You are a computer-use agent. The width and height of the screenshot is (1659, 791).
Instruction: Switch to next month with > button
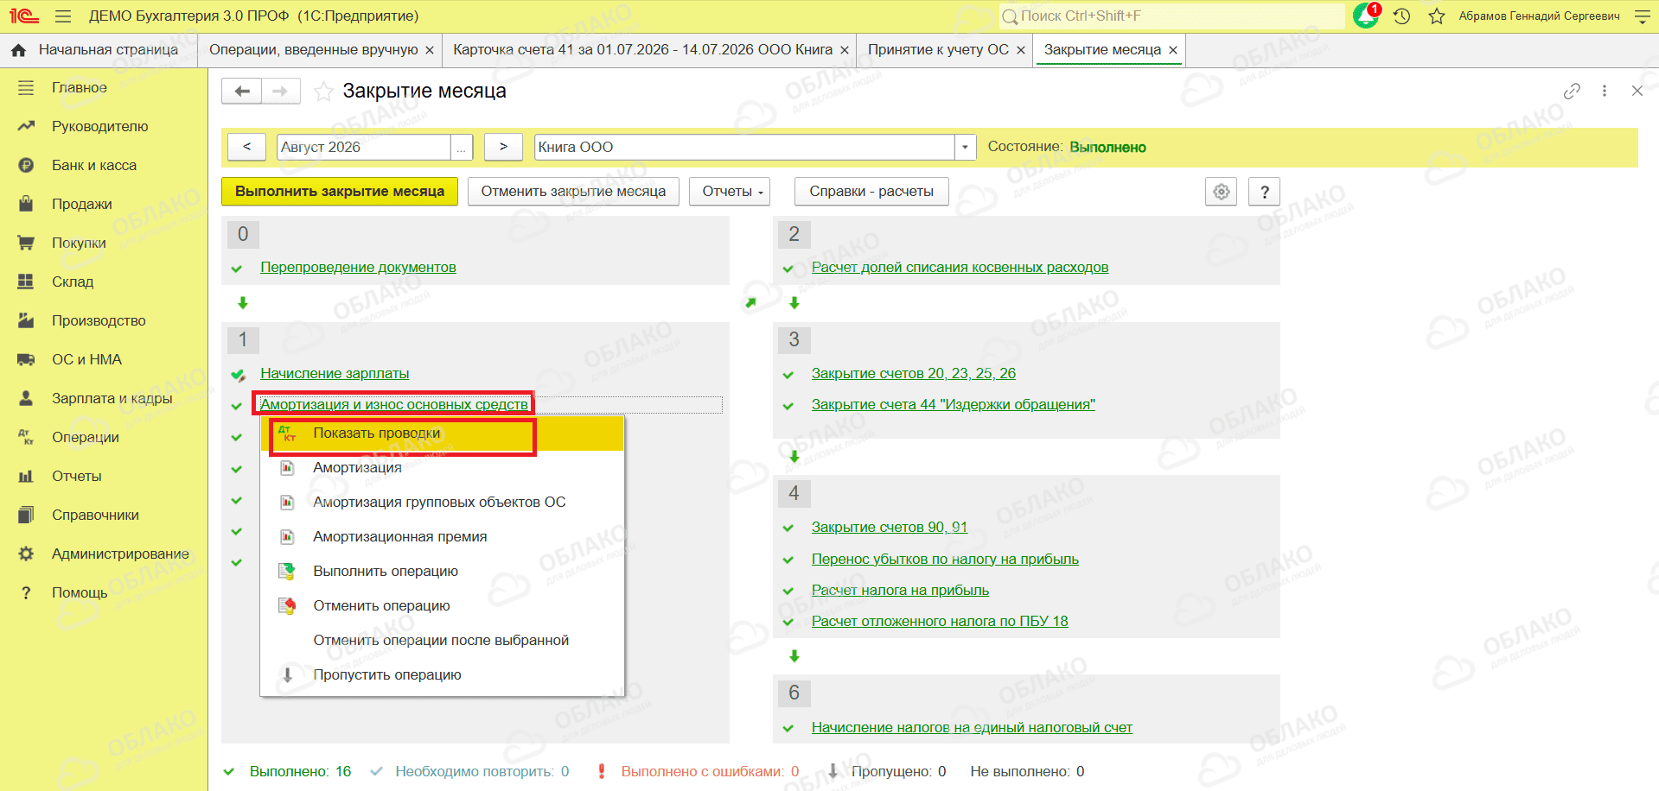click(503, 147)
